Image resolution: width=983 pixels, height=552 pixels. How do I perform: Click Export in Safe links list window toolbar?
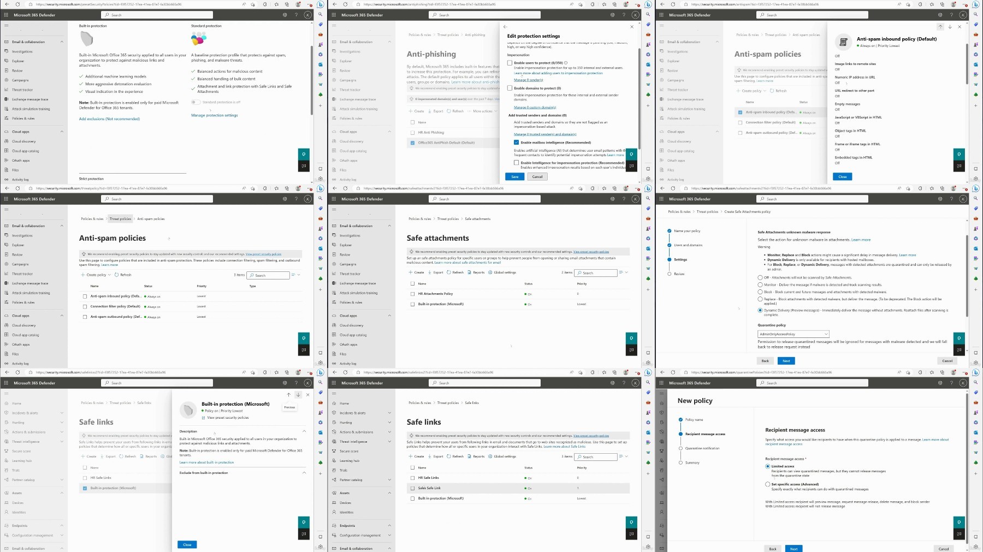tap(435, 456)
